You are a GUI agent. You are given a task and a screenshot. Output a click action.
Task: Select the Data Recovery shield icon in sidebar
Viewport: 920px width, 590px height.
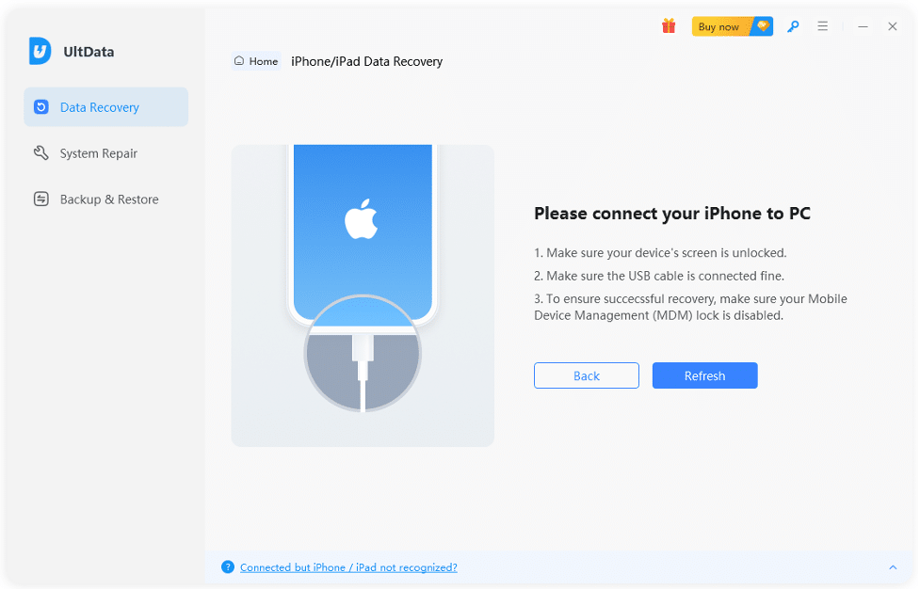(41, 106)
